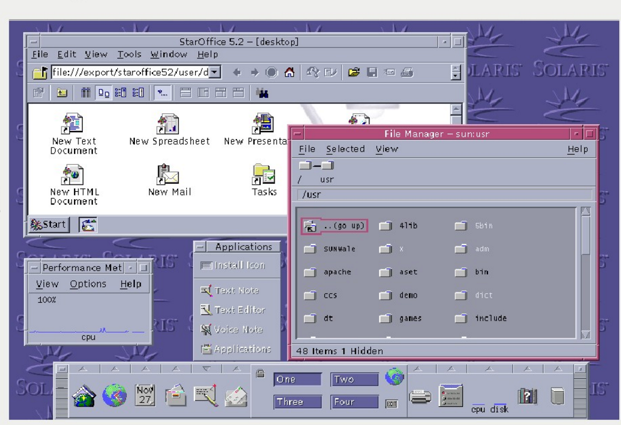The image size is (621, 425).
Task: Open the New HTML Document icon
Action: [74, 184]
